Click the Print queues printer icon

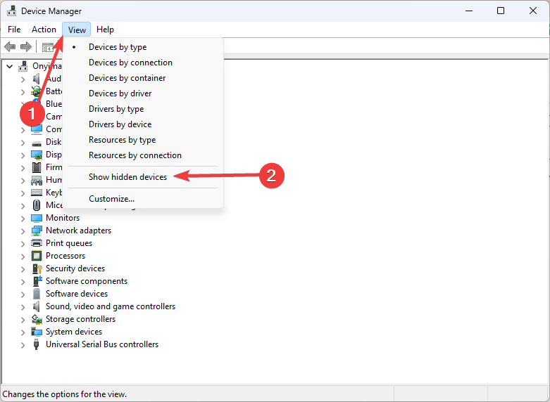[37, 243]
